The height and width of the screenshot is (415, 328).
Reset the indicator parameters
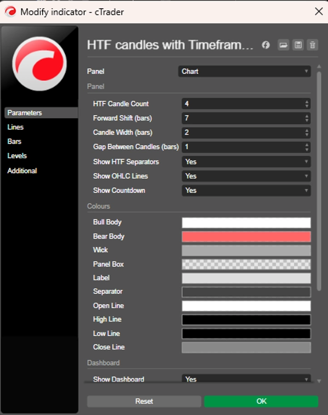[x=144, y=401]
